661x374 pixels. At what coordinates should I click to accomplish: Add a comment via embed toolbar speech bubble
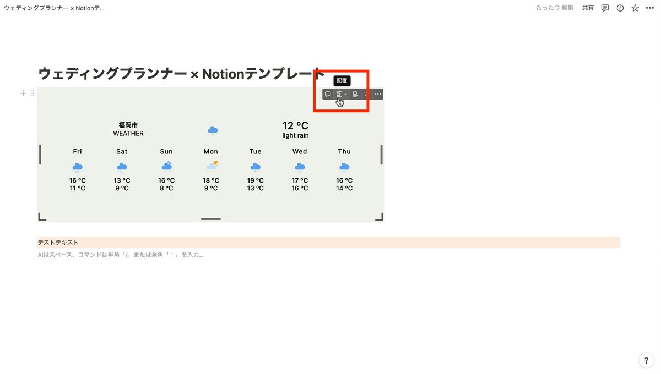click(328, 94)
